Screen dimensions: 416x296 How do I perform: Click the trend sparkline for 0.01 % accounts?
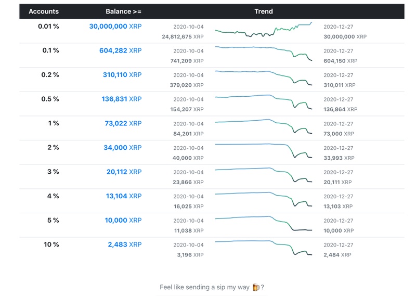(263, 31)
